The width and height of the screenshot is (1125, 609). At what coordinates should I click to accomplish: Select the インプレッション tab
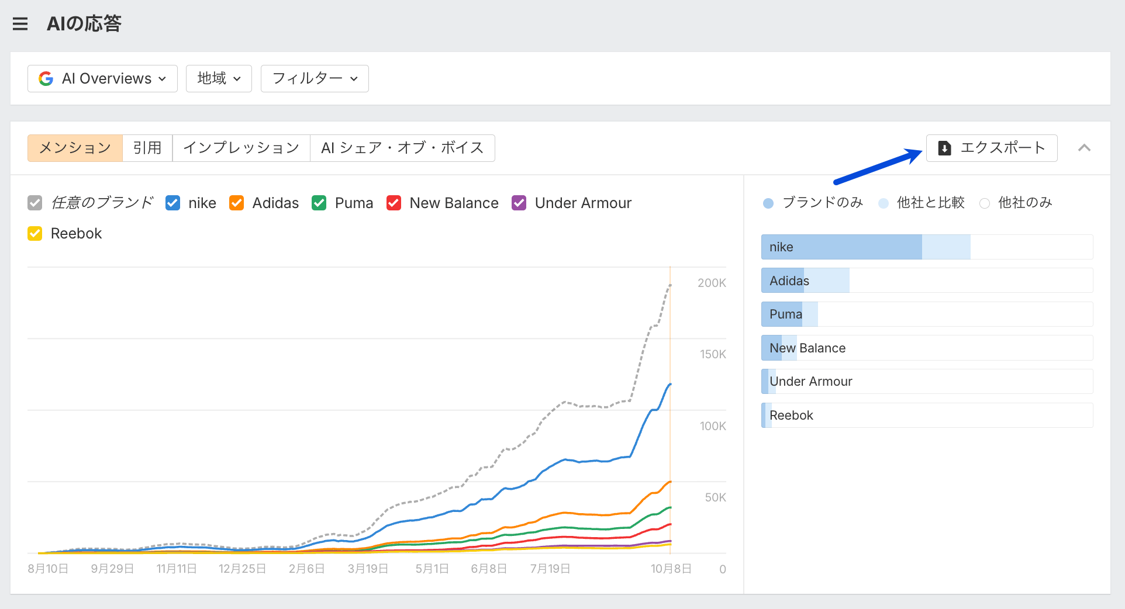point(241,148)
